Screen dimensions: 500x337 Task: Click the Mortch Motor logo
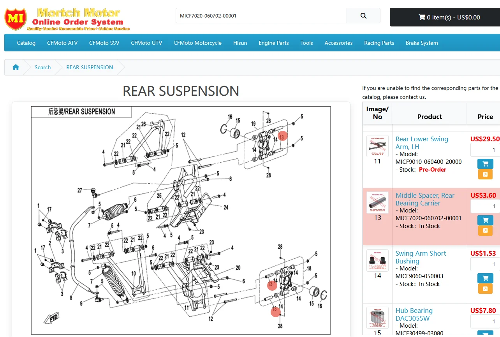coord(67,19)
